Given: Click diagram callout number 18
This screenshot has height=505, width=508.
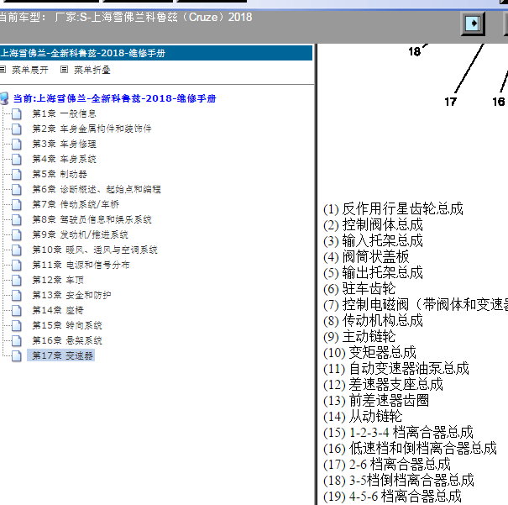Looking at the screenshot, I should click(x=414, y=51).
